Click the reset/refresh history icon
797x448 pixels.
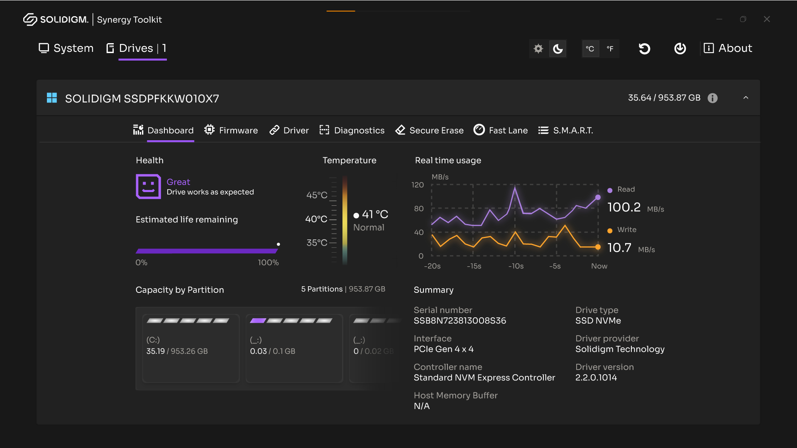click(x=644, y=48)
